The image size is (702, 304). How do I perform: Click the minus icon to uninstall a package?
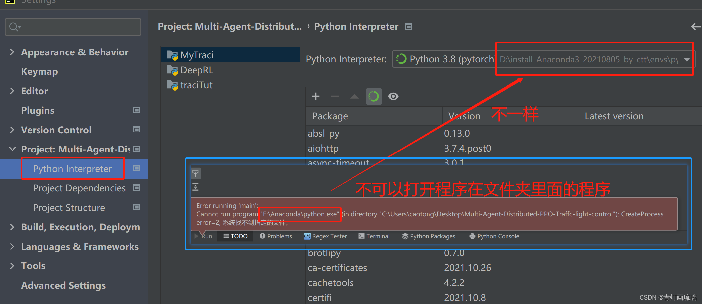coord(335,96)
